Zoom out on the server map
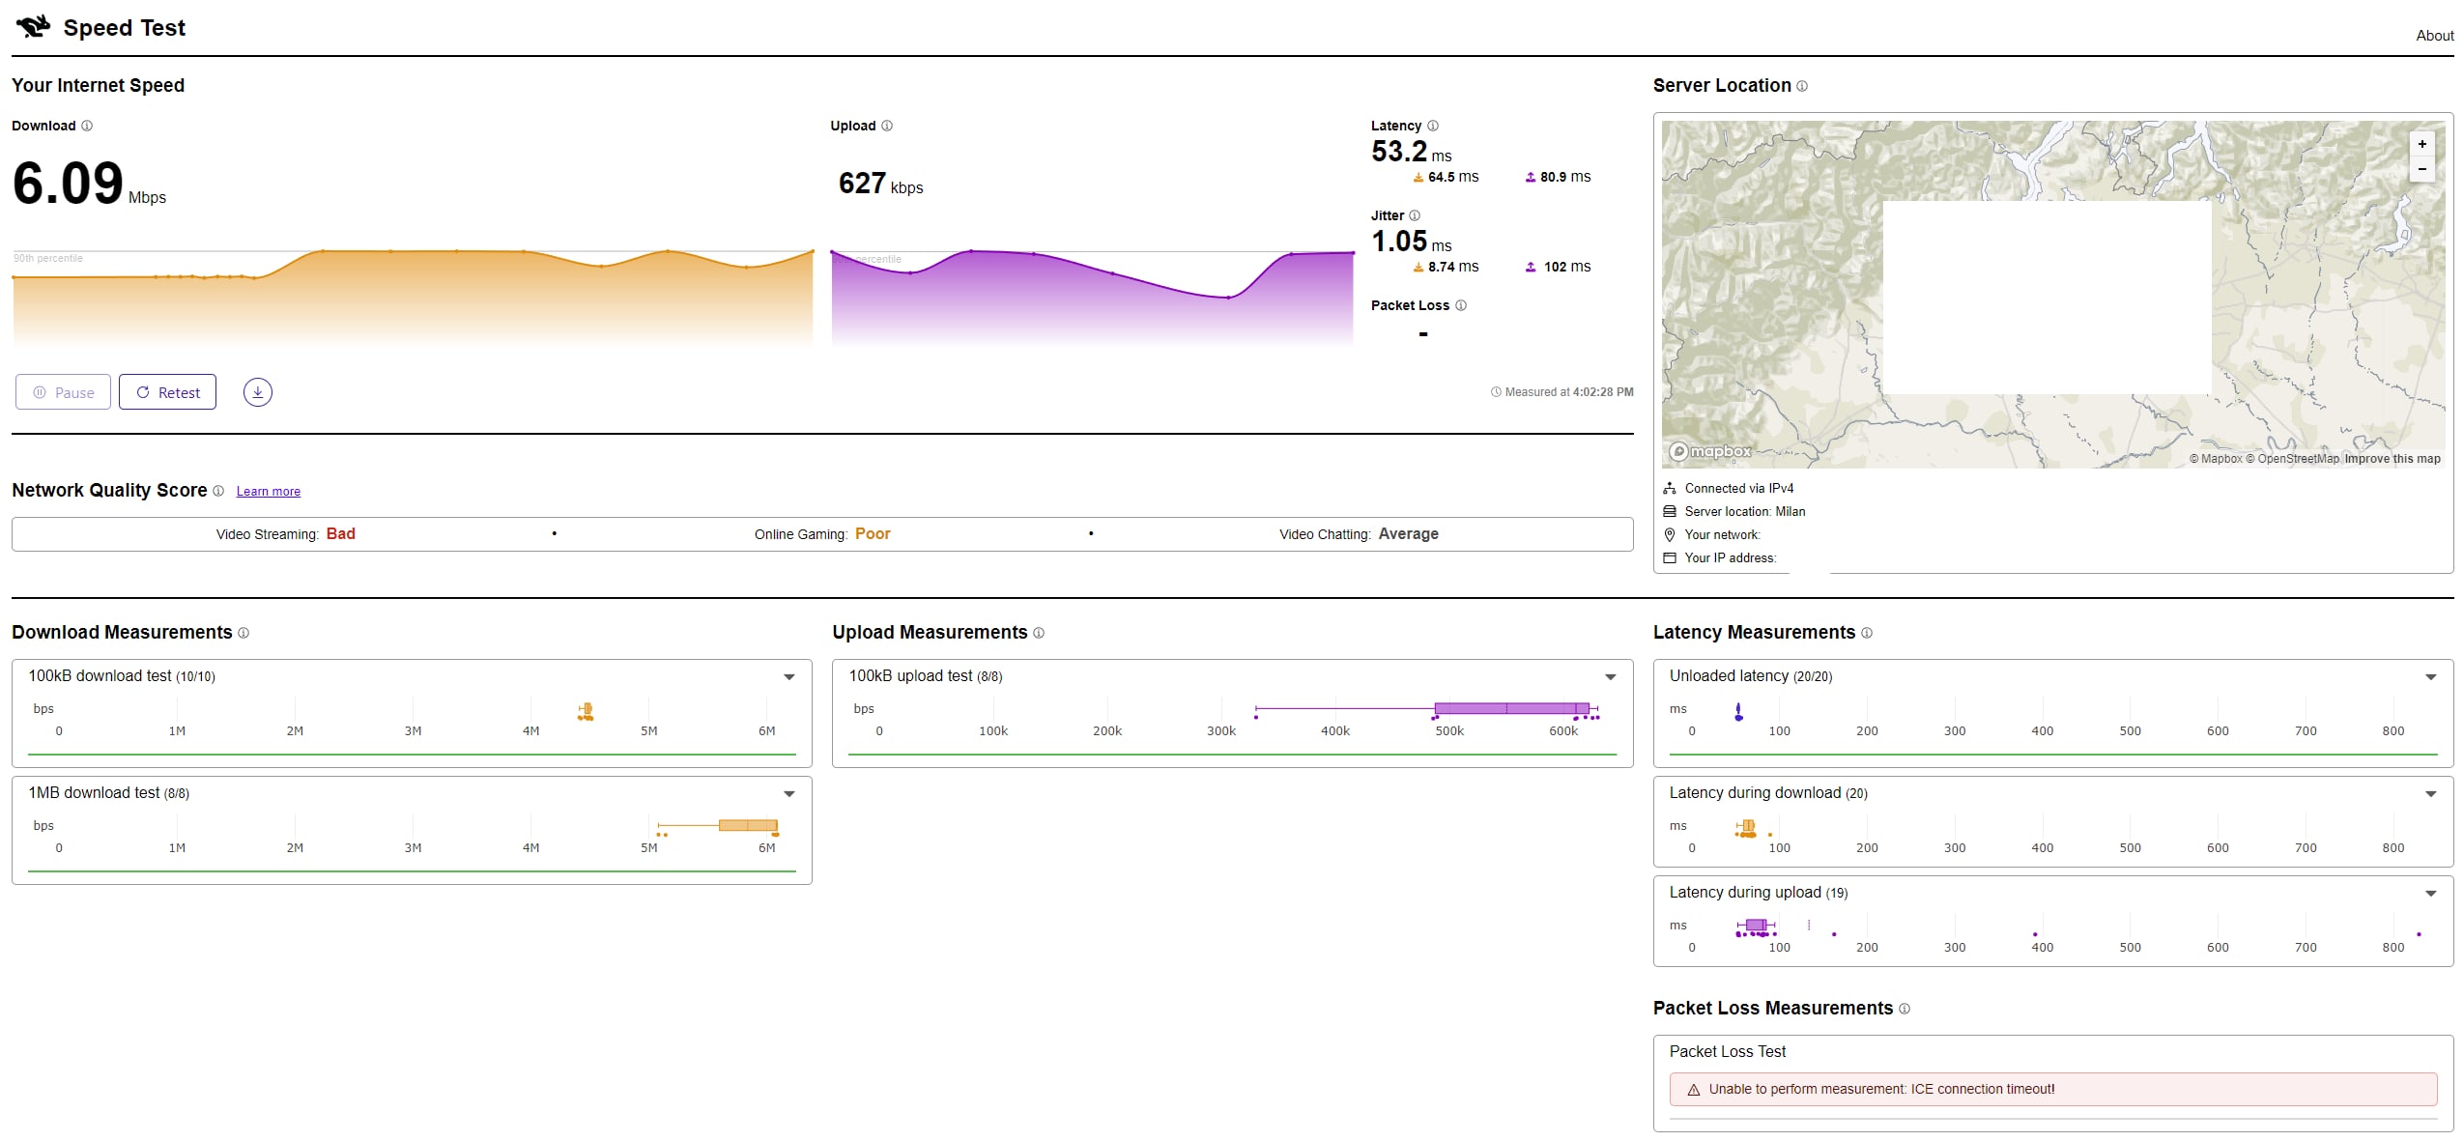Image resolution: width=2464 pixels, height=1141 pixels. [2421, 169]
